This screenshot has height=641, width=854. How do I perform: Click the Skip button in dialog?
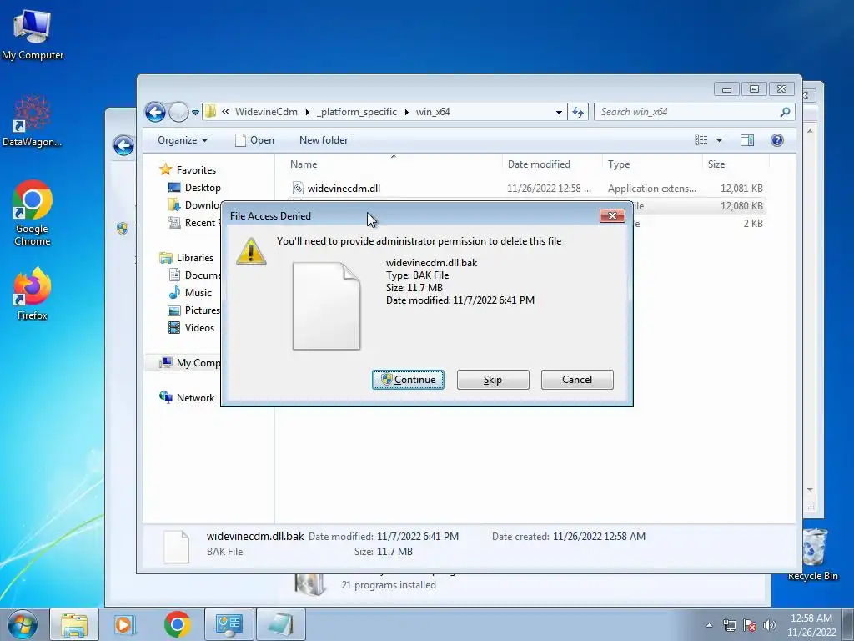(x=493, y=380)
